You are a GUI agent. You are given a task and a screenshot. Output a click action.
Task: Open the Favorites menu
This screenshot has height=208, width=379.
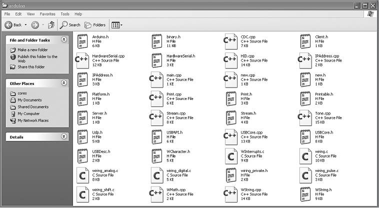[47, 14]
